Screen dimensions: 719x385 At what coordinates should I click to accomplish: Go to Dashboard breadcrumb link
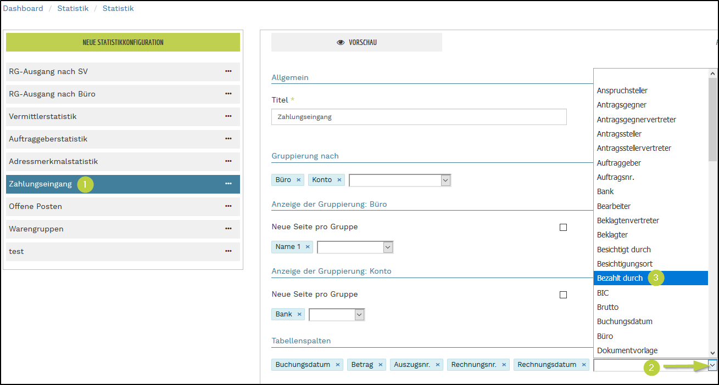point(23,8)
